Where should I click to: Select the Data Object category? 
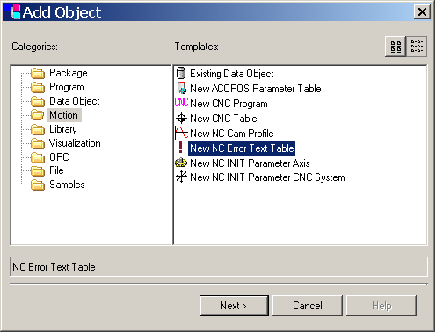click(x=75, y=101)
